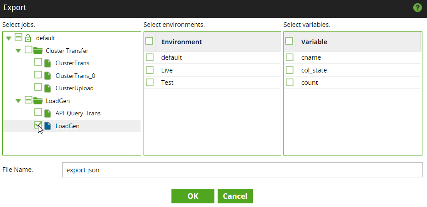Click the Test environment row text
The height and width of the screenshot is (207, 427).
coord(167,83)
